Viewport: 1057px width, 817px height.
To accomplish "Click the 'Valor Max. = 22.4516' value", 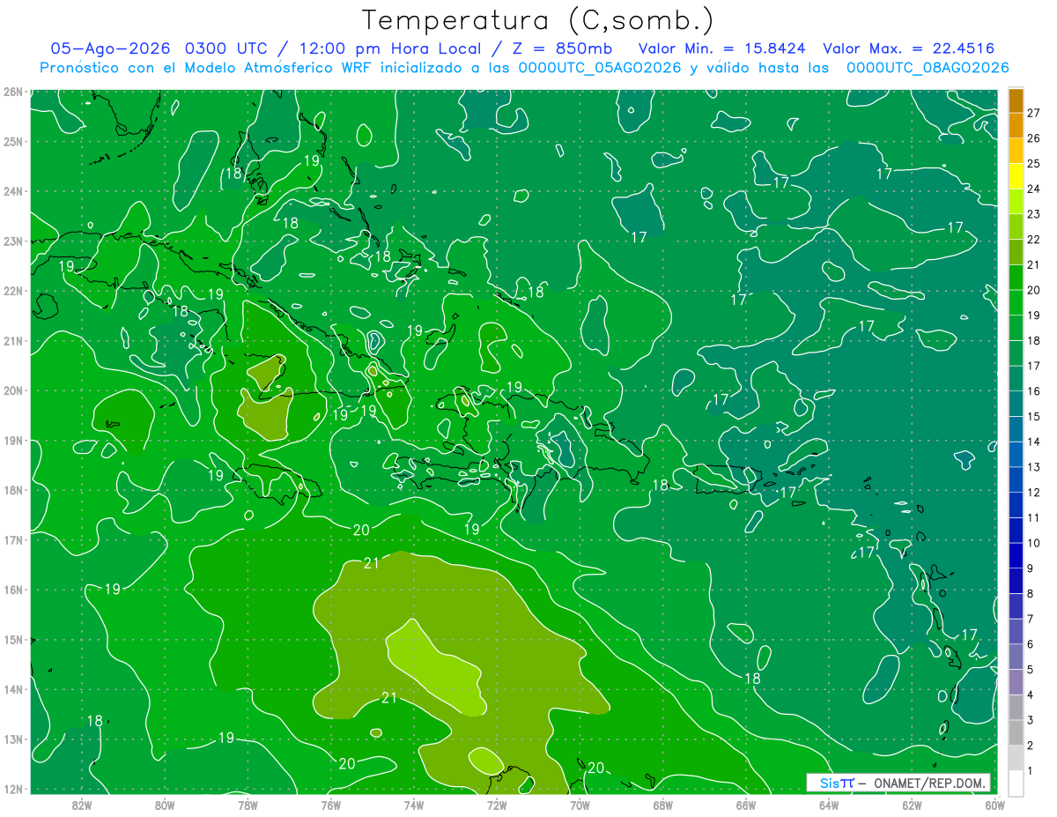I will point(909,48).
